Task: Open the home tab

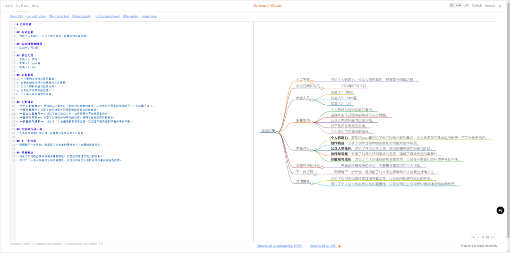Action: [8, 6]
